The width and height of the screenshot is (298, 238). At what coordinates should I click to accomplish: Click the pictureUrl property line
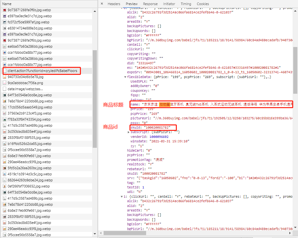(x=211, y=118)
